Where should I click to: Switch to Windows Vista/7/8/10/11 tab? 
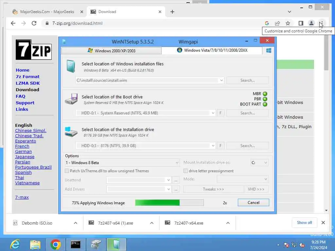pos(212,50)
